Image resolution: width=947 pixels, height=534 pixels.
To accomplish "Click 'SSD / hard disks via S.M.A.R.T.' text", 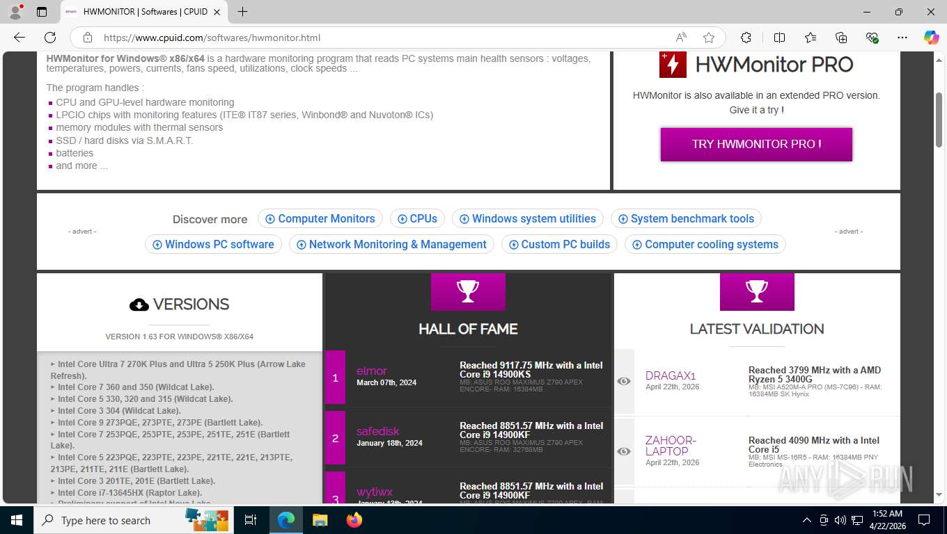I will [x=125, y=140].
